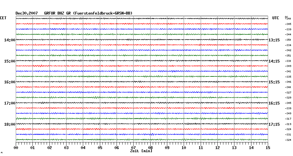Click the "15:15" UTC time label

(274, 82)
